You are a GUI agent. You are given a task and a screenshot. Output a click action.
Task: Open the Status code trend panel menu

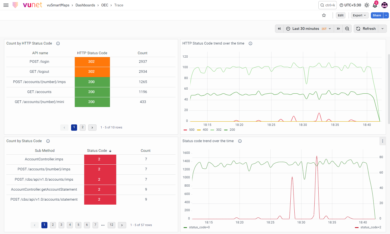click(383, 141)
